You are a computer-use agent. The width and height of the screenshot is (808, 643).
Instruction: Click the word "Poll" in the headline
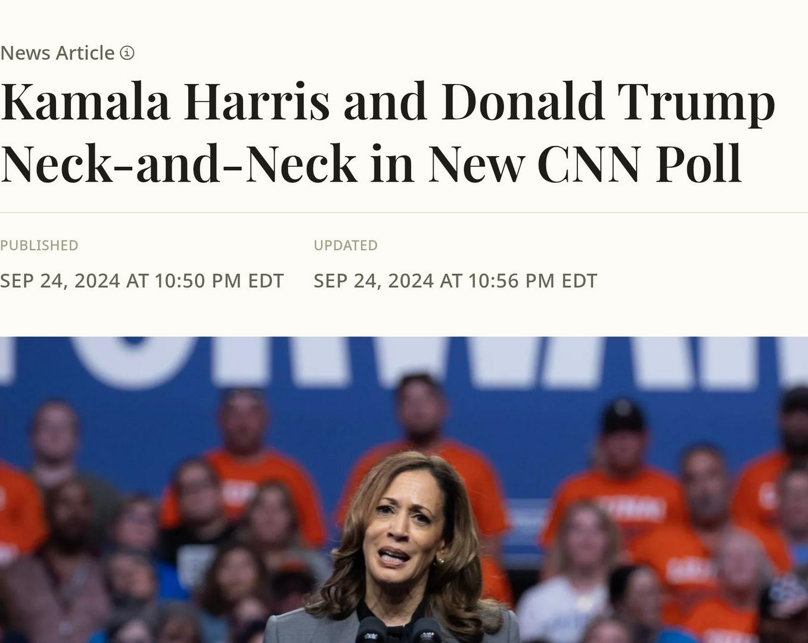698,163
